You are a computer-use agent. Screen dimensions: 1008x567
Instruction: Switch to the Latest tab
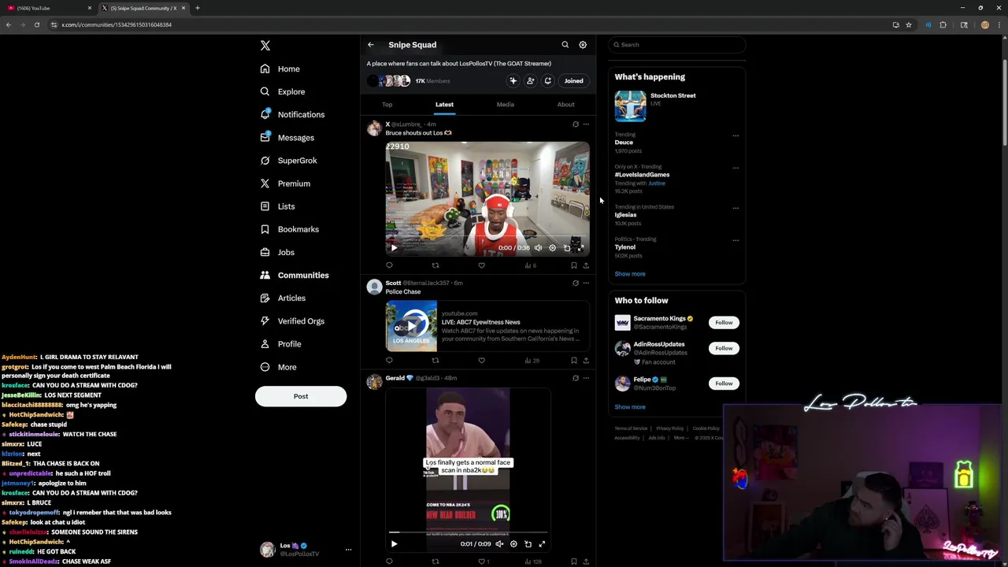[444, 104]
